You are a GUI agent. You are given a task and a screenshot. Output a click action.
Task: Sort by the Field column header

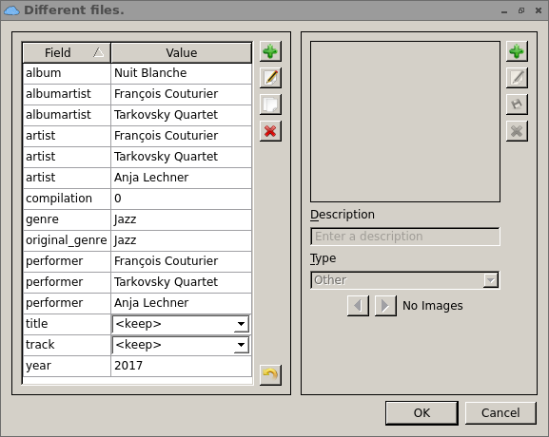pos(67,53)
